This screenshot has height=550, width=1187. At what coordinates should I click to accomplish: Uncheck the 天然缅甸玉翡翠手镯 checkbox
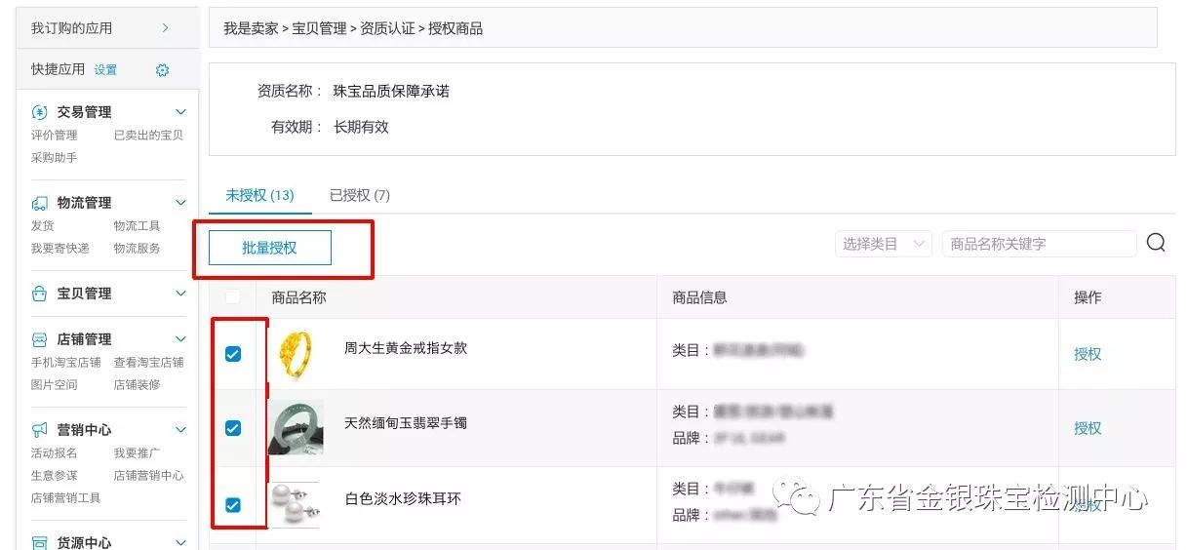pos(233,427)
